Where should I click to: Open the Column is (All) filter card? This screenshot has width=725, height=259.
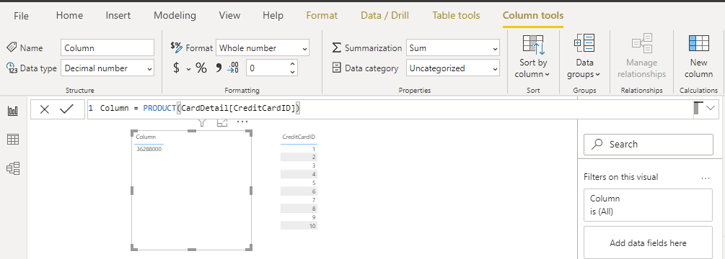649,205
